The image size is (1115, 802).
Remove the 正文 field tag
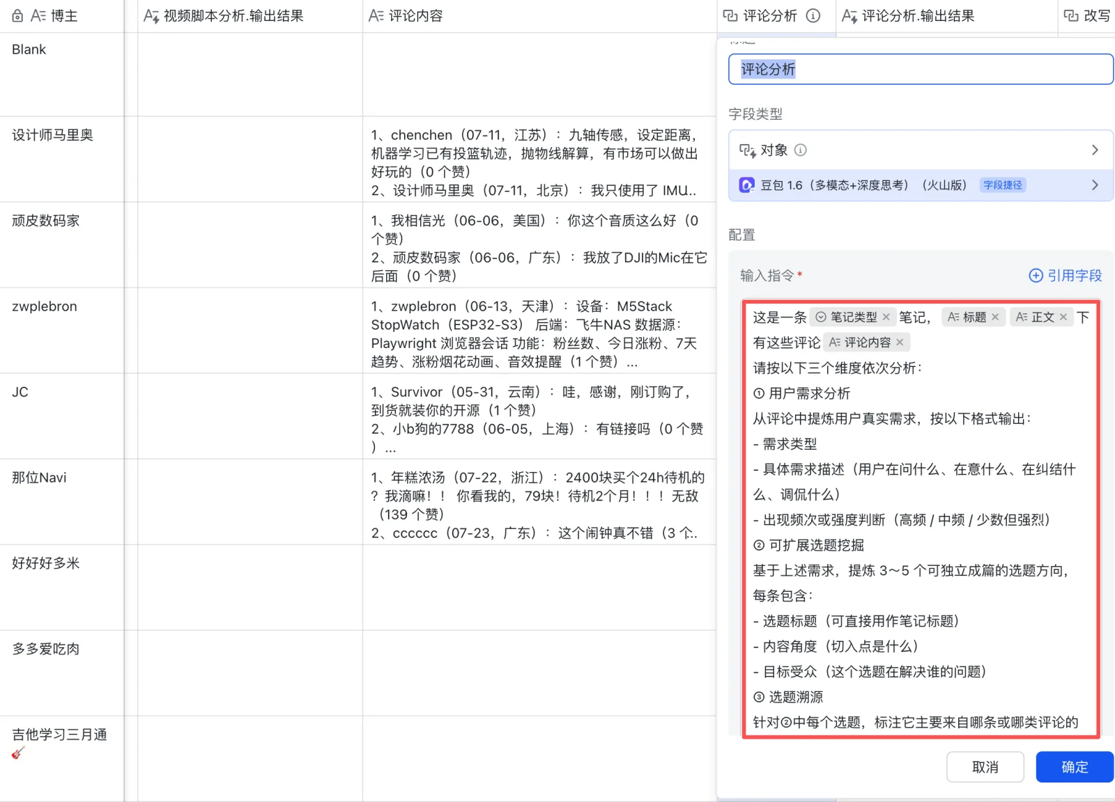tap(1063, 317)
